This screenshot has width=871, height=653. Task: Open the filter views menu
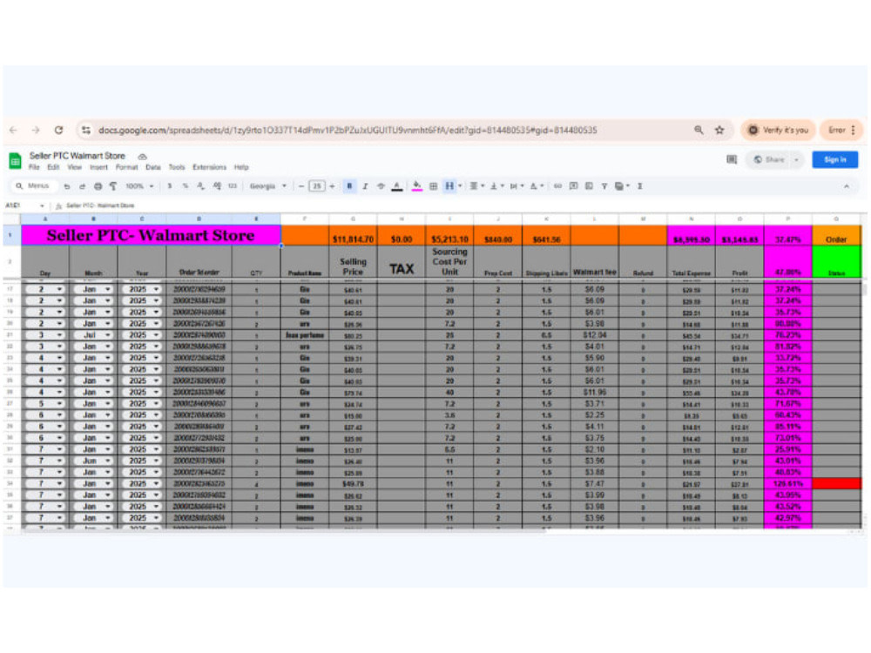pos(622,186)
